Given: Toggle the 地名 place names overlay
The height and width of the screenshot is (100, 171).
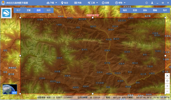Looking at the screenshot, I should click(x=125, y=10).
